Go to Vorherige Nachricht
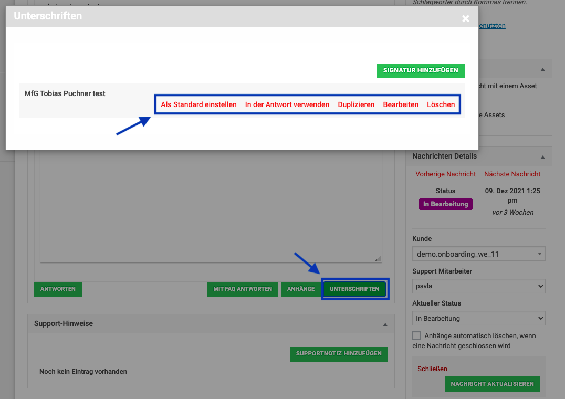 (445, 174)
